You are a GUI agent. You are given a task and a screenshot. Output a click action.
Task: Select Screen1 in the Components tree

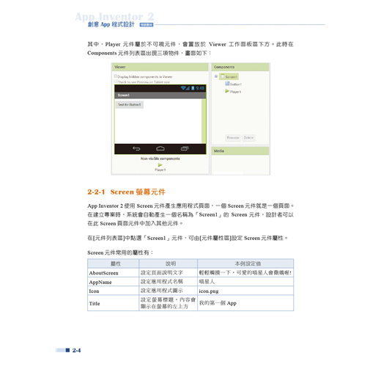(229, 76)
